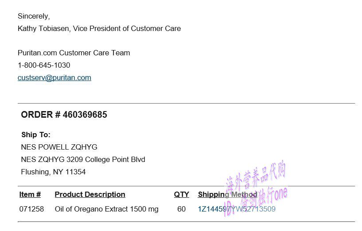
Task: Select the Product Description column header
Action: coord(90,195)
